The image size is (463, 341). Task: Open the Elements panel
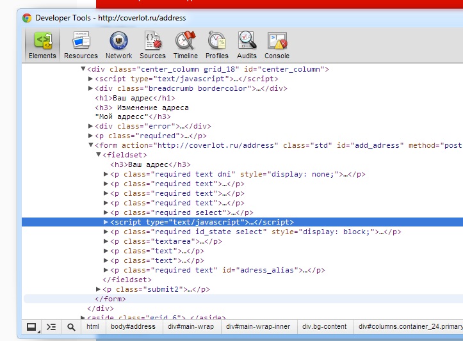(42, 45)
